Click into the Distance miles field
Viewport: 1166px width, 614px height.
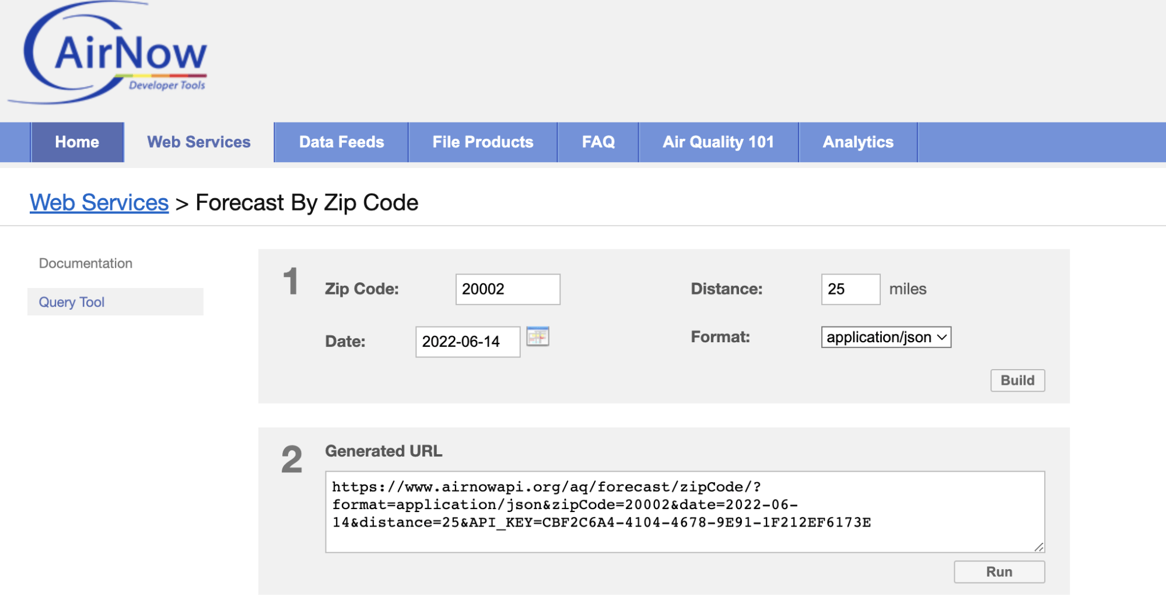[x=850, y=289]
